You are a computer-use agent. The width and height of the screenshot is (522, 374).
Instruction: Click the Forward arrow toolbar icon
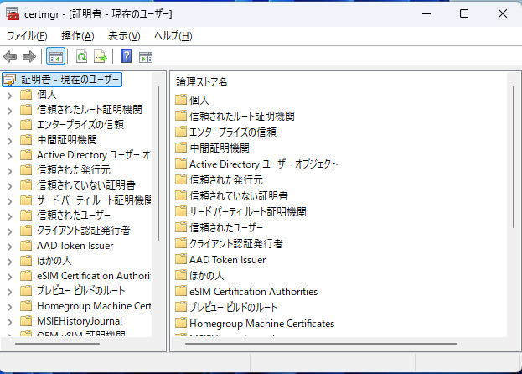[29, 57]
